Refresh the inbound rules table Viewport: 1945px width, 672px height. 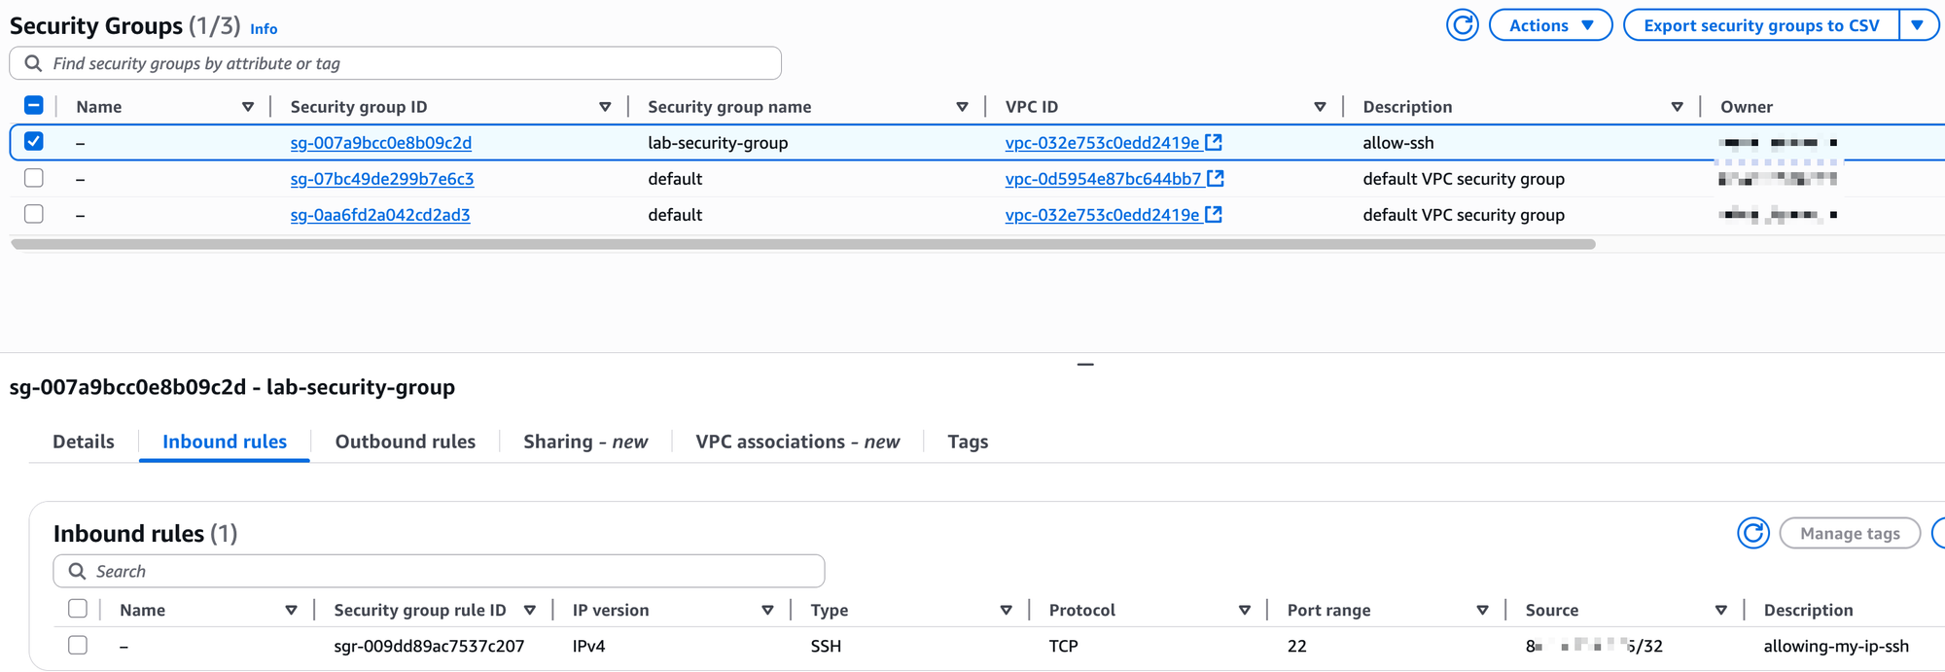coord(1752,533)
